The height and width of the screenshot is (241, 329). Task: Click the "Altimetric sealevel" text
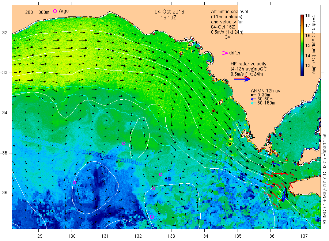229,12
